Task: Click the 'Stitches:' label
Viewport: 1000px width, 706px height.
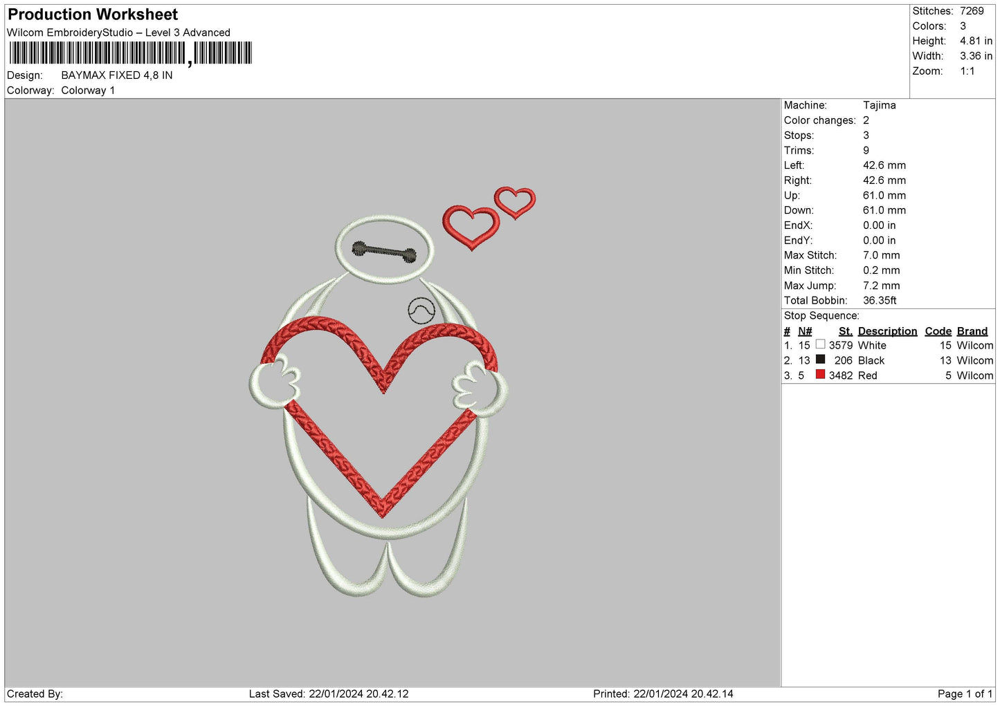Action: [x=933, y=11]
